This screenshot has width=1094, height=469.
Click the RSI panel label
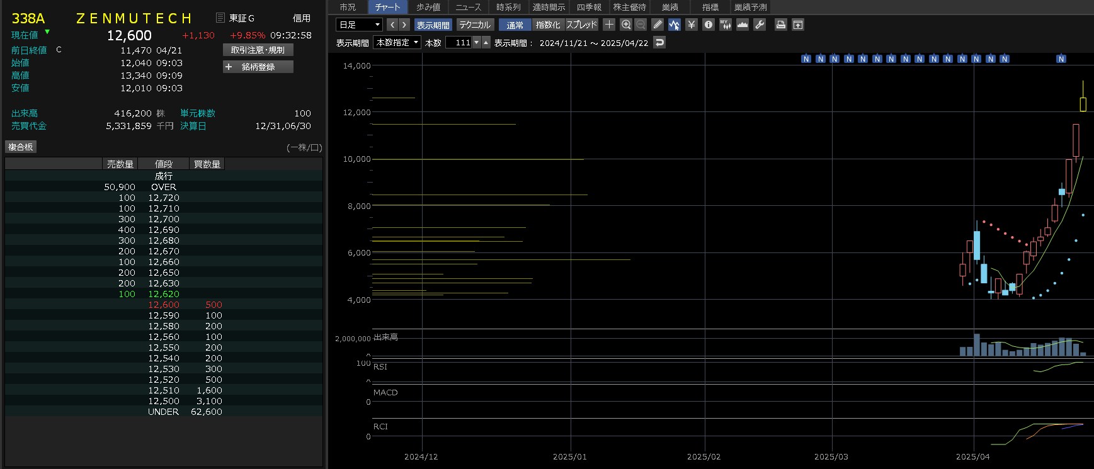[x=380, y=367]
